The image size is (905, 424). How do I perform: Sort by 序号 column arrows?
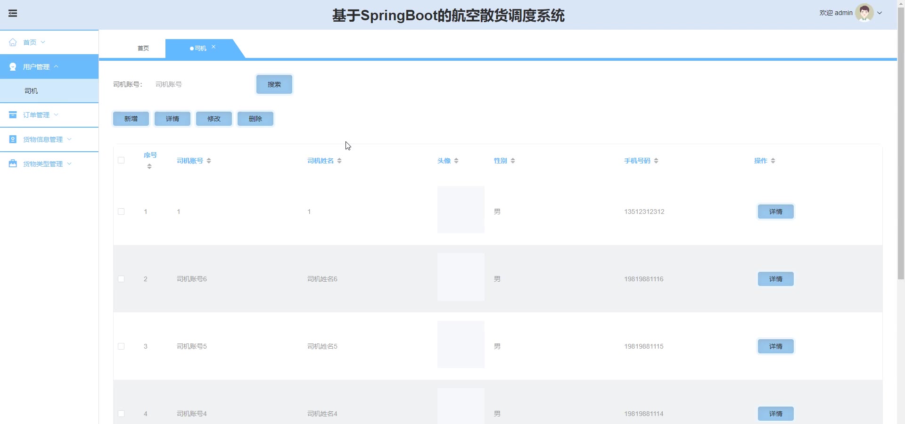pyautogui.click(x=149, y=166)
